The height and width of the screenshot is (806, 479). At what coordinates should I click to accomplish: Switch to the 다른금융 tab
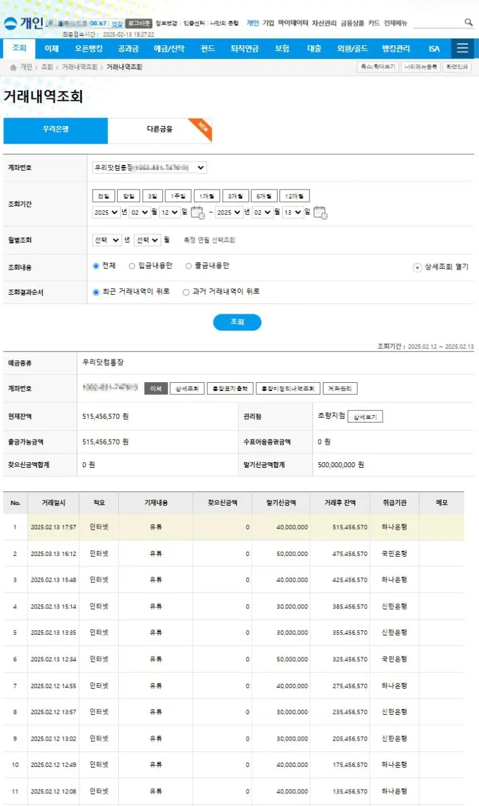click(159, 130)
